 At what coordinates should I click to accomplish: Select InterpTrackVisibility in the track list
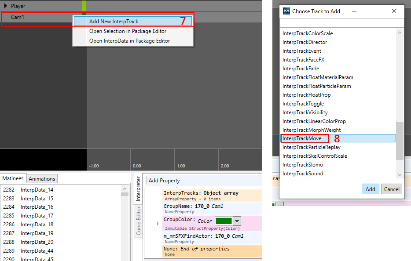pos(305,112)
